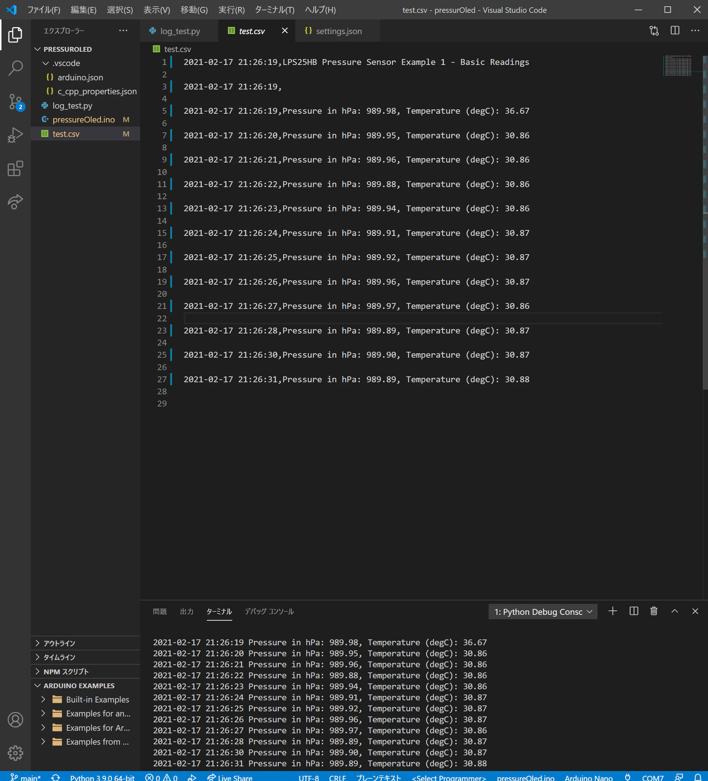Switch to the log_test.py editor tab
Screen dimensions: 708x781
click(x=179, y=31)
